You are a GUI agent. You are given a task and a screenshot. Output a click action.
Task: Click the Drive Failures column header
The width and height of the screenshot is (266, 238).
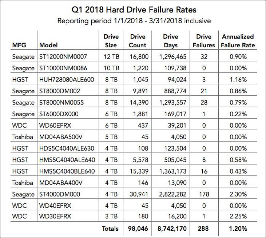pos(204,41)
